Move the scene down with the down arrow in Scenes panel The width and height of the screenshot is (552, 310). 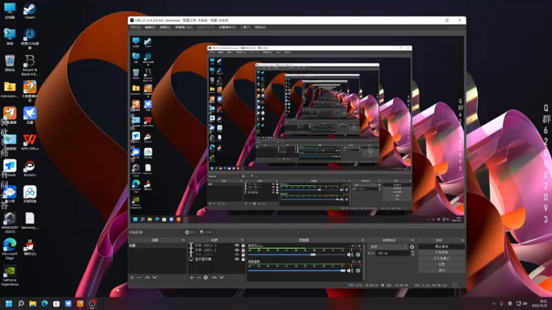(x=154, y=278)
